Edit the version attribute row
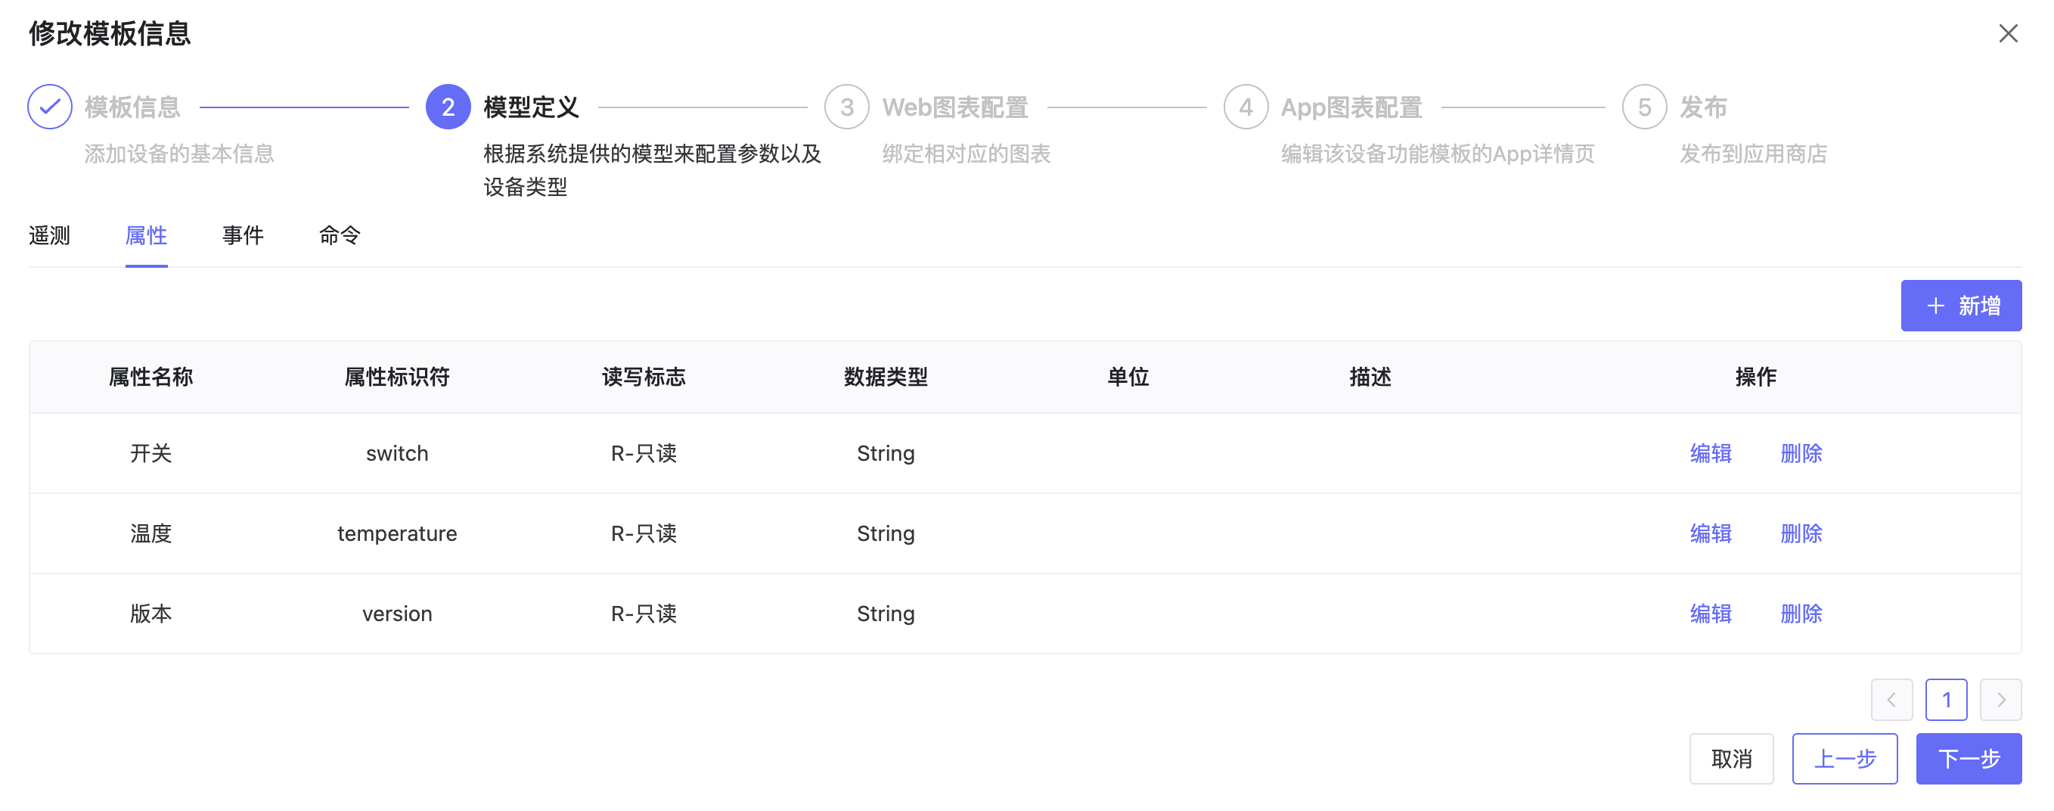This screenshot has height=811, width=2054. tap(1711, 614)
